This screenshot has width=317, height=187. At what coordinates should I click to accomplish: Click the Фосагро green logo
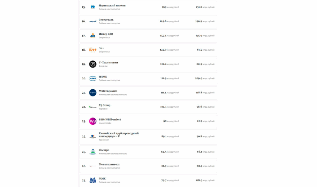[x=93, y=152]
